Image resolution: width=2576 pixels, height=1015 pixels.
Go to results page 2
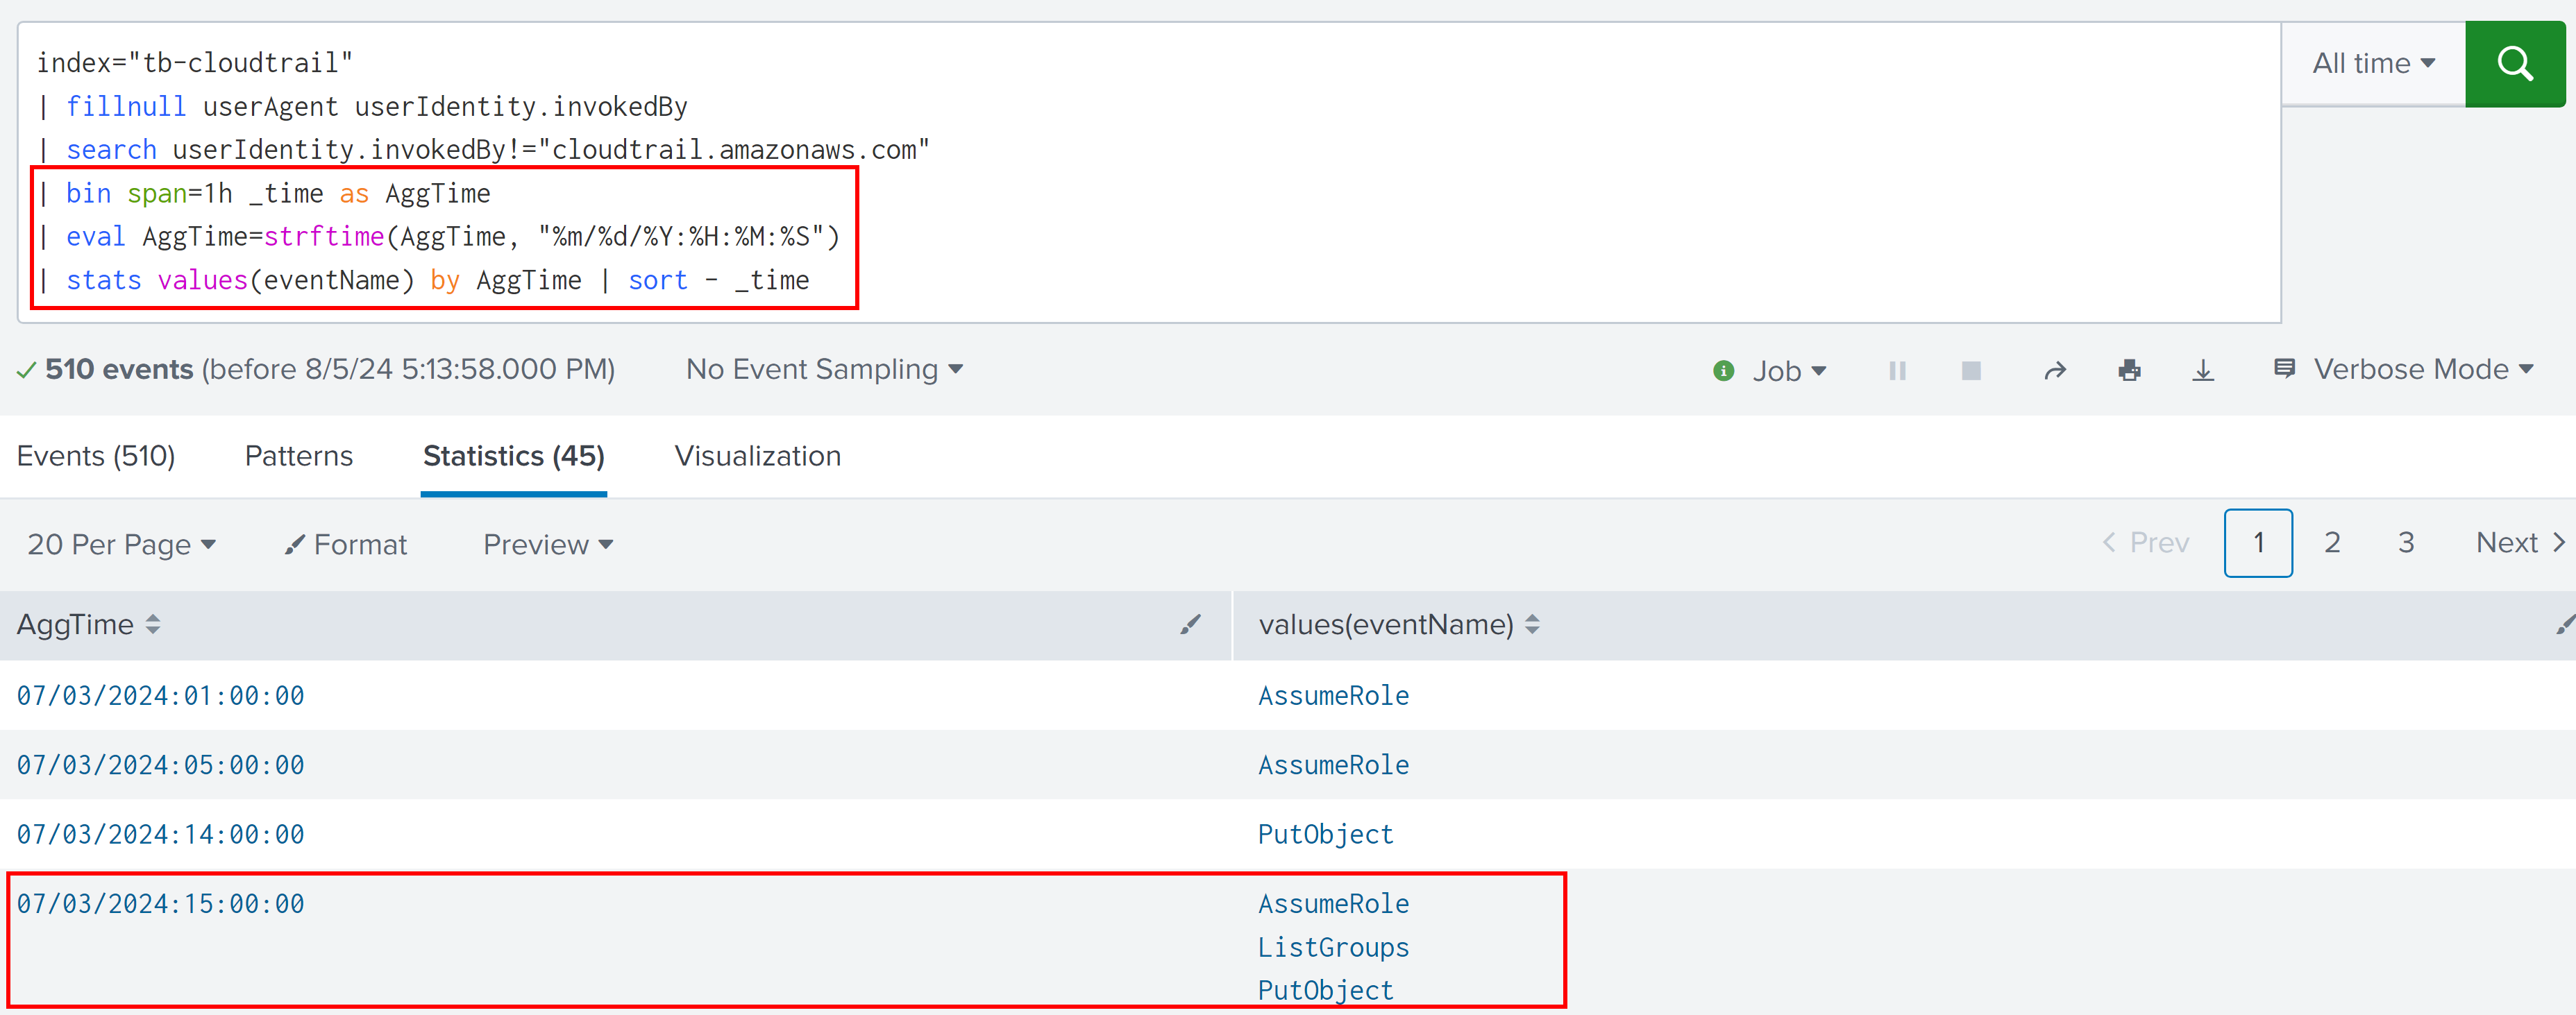[x=2331, y=543]
